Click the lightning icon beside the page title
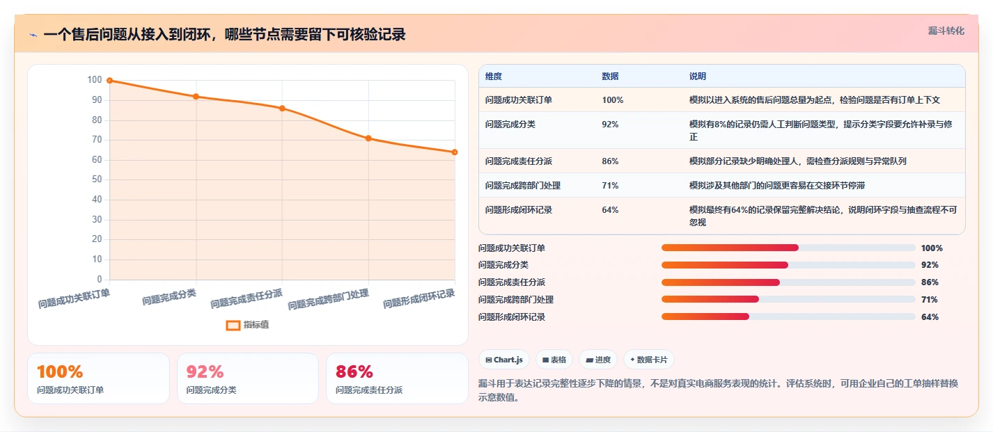993x432 pixels. point(33,35)
